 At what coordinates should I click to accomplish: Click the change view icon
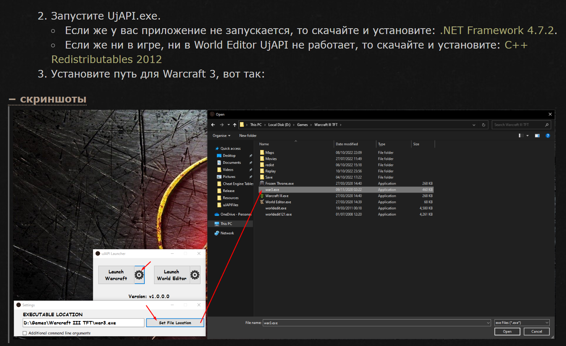[521, 136]
